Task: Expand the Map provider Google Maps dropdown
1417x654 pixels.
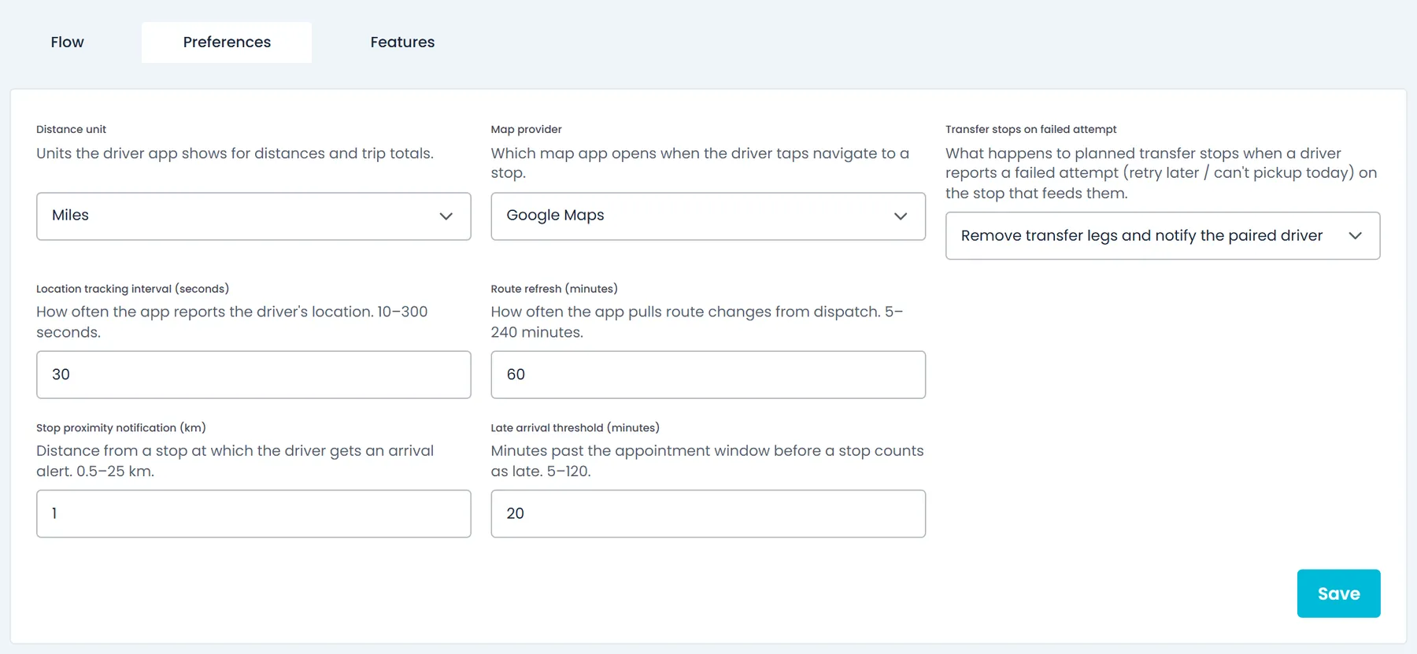Action: (708, 216)
